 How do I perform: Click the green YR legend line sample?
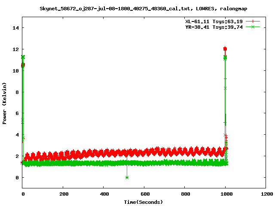253,27
